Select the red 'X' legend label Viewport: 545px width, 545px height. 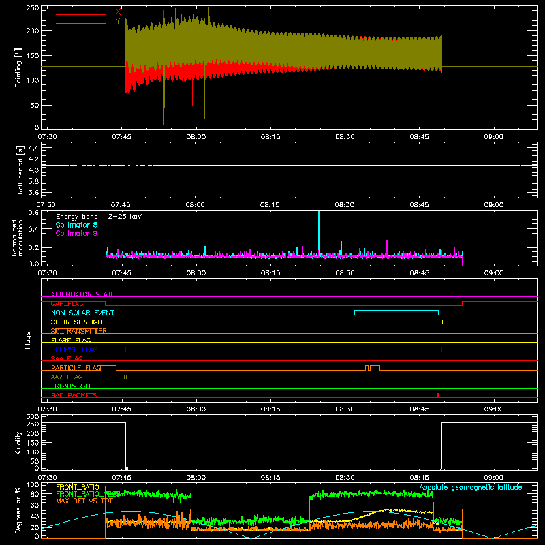tap(118, 12)
